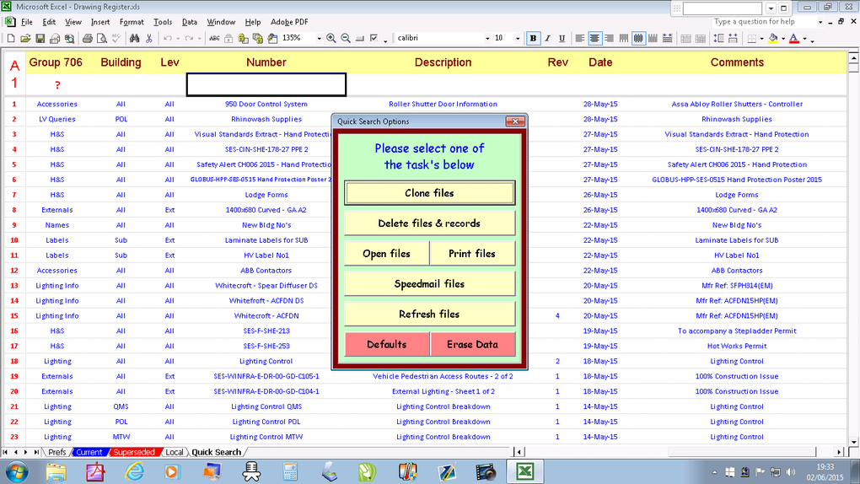Click the Excel taskbar icon
This screenshot has height=484, width=860.
coord(525,471)
